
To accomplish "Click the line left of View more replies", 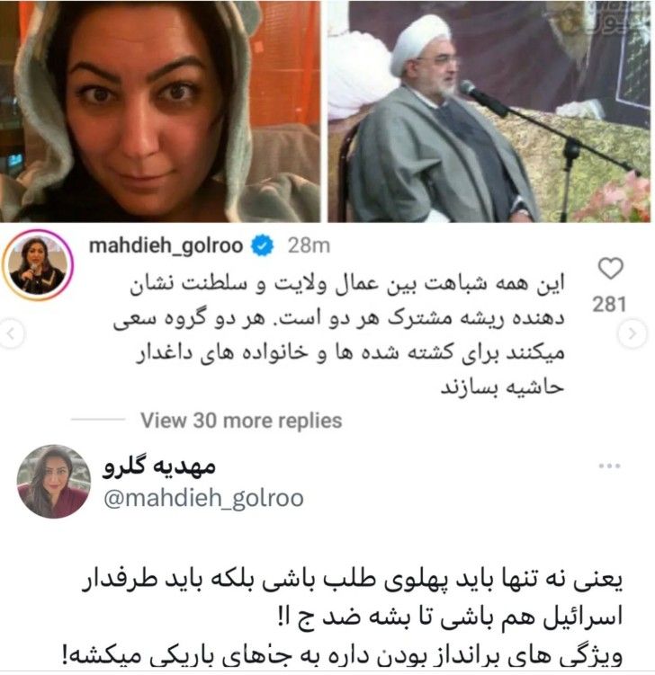I will [x=98, y=419].
